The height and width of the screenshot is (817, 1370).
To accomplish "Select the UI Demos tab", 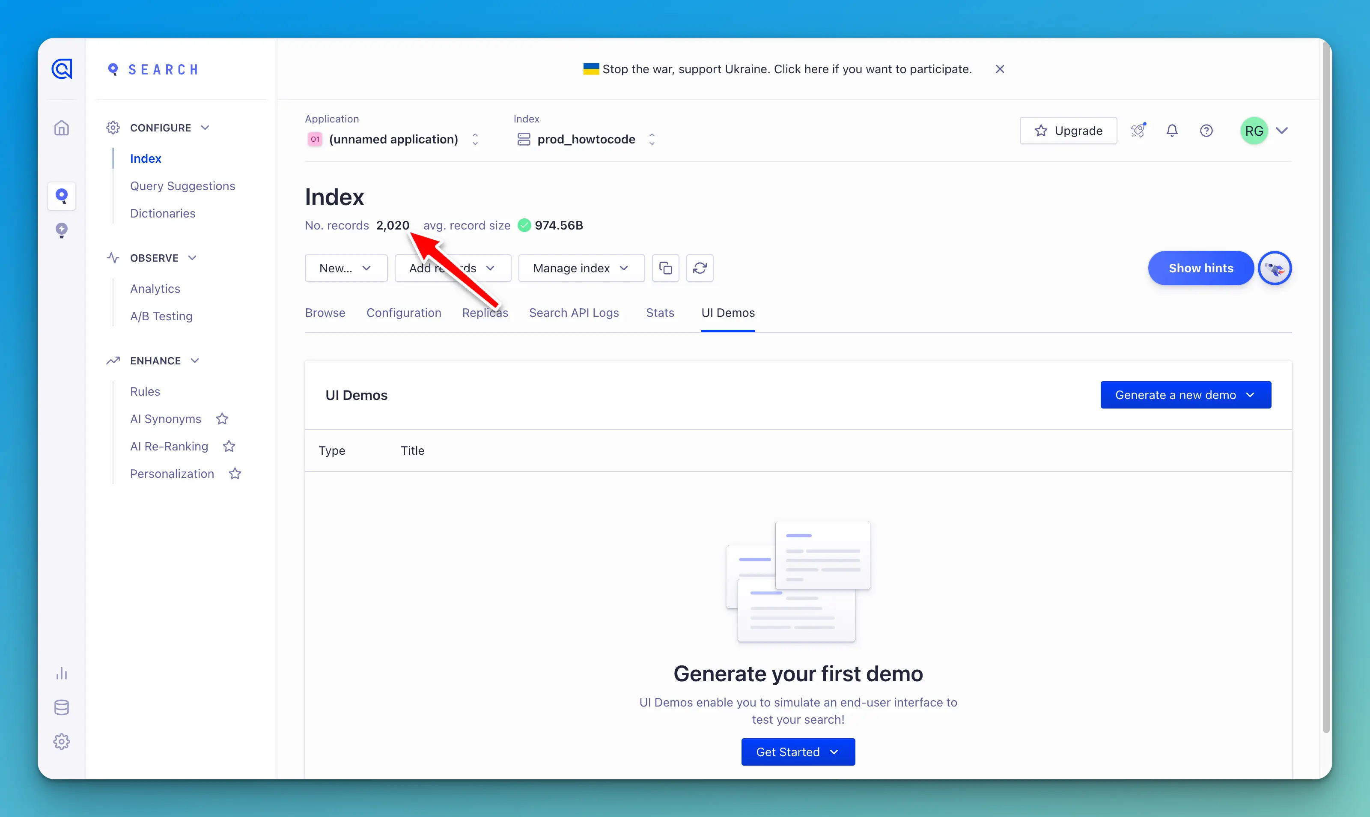I will pos(728,312).
